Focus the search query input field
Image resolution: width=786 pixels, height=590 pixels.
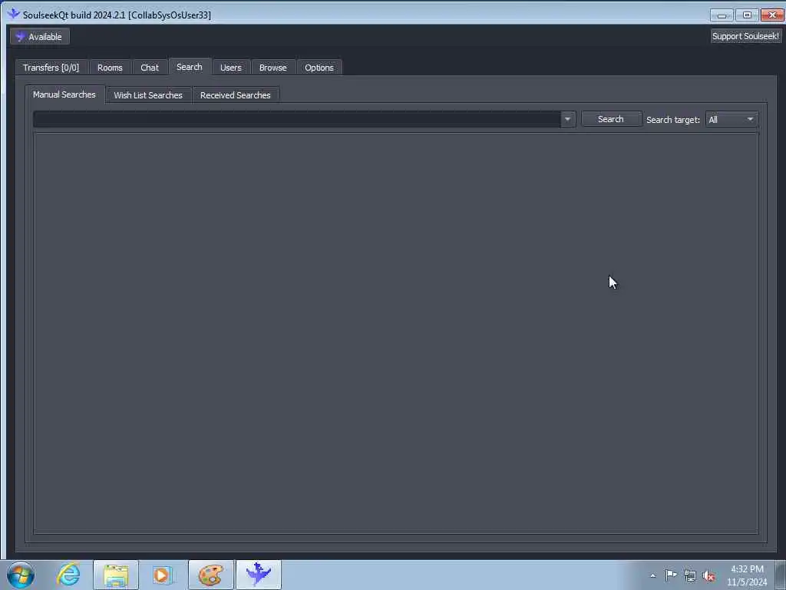point(297,119)
